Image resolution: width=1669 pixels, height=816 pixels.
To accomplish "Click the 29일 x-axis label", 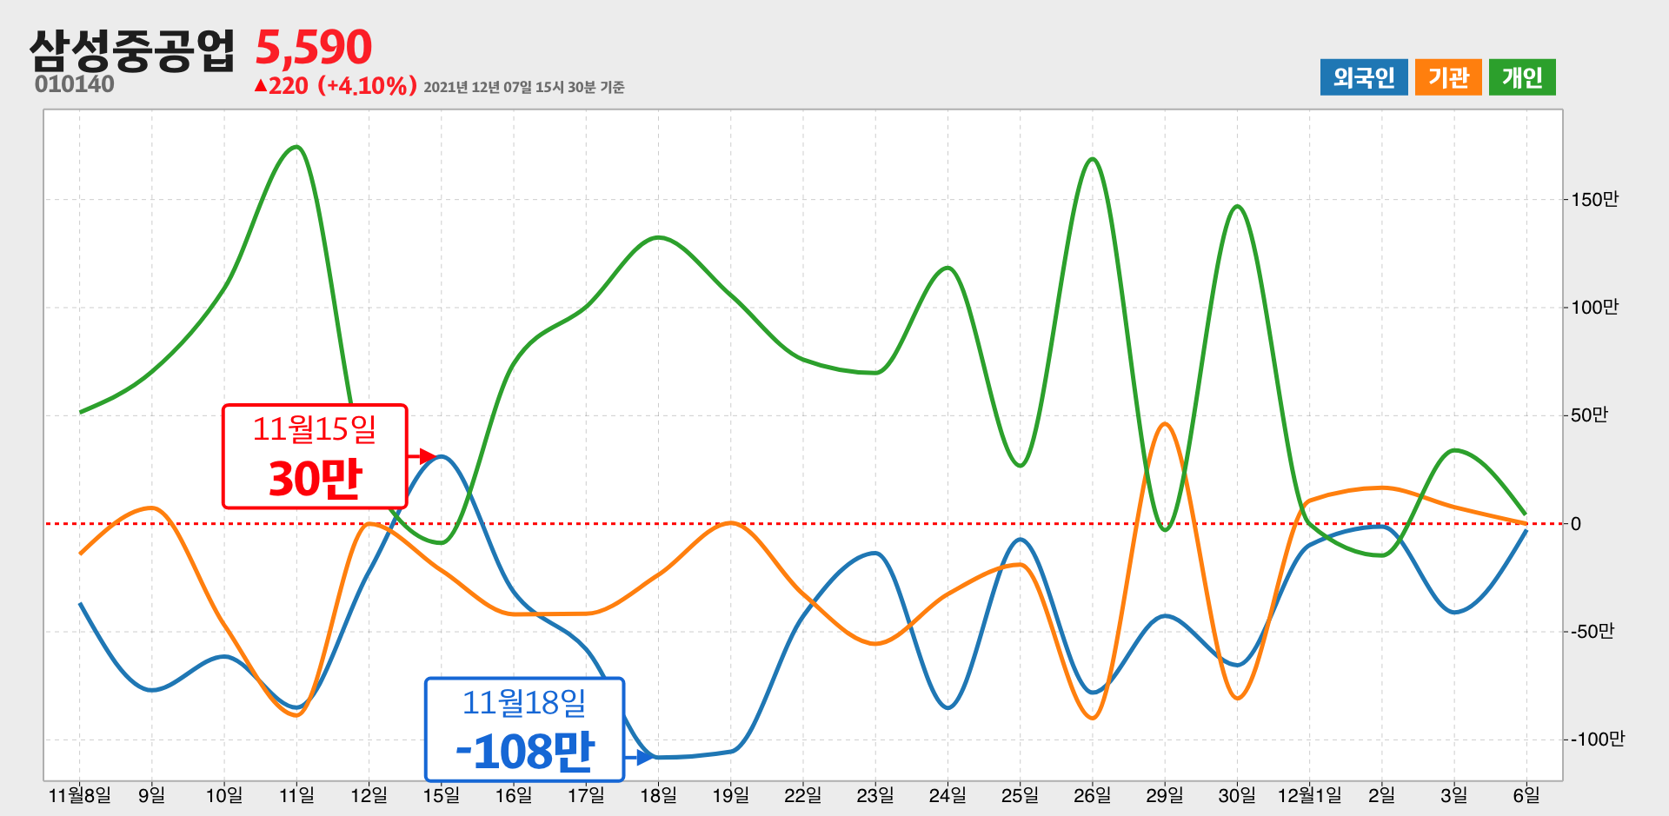I will 1165,795.
